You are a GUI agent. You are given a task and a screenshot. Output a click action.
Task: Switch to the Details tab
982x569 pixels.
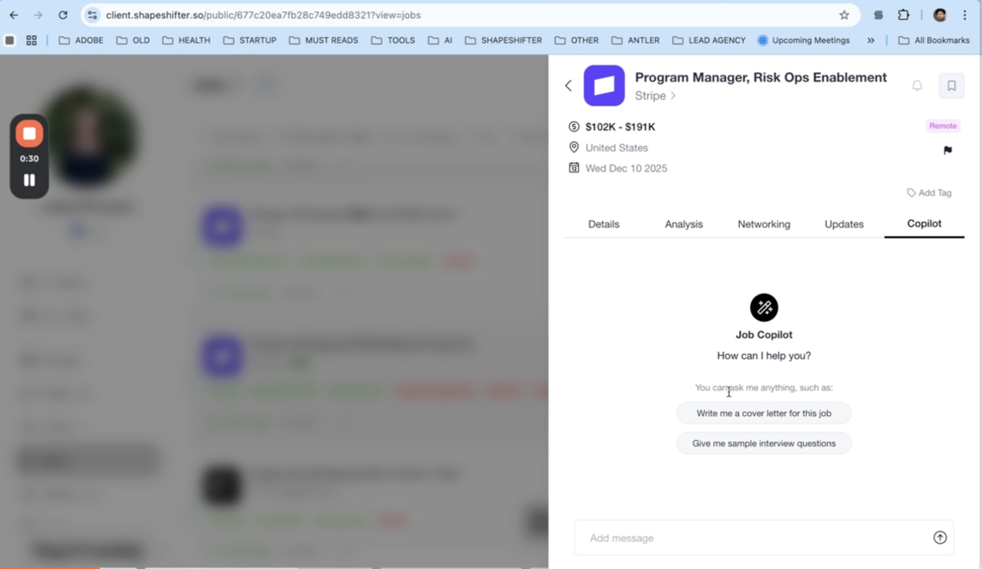604,225
